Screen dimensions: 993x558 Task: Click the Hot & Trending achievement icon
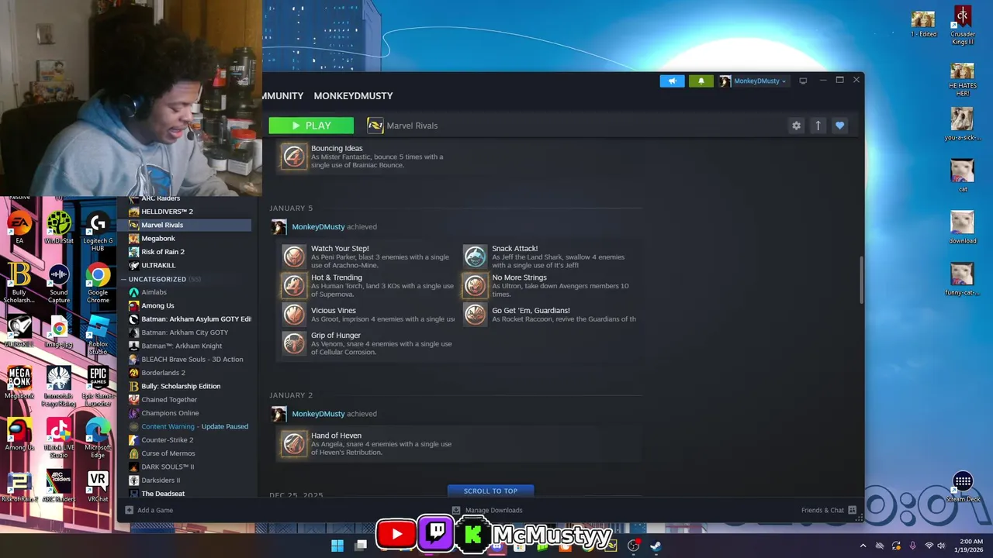tap(294, 285)
